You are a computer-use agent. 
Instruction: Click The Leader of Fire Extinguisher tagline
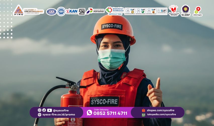point(34,11)
